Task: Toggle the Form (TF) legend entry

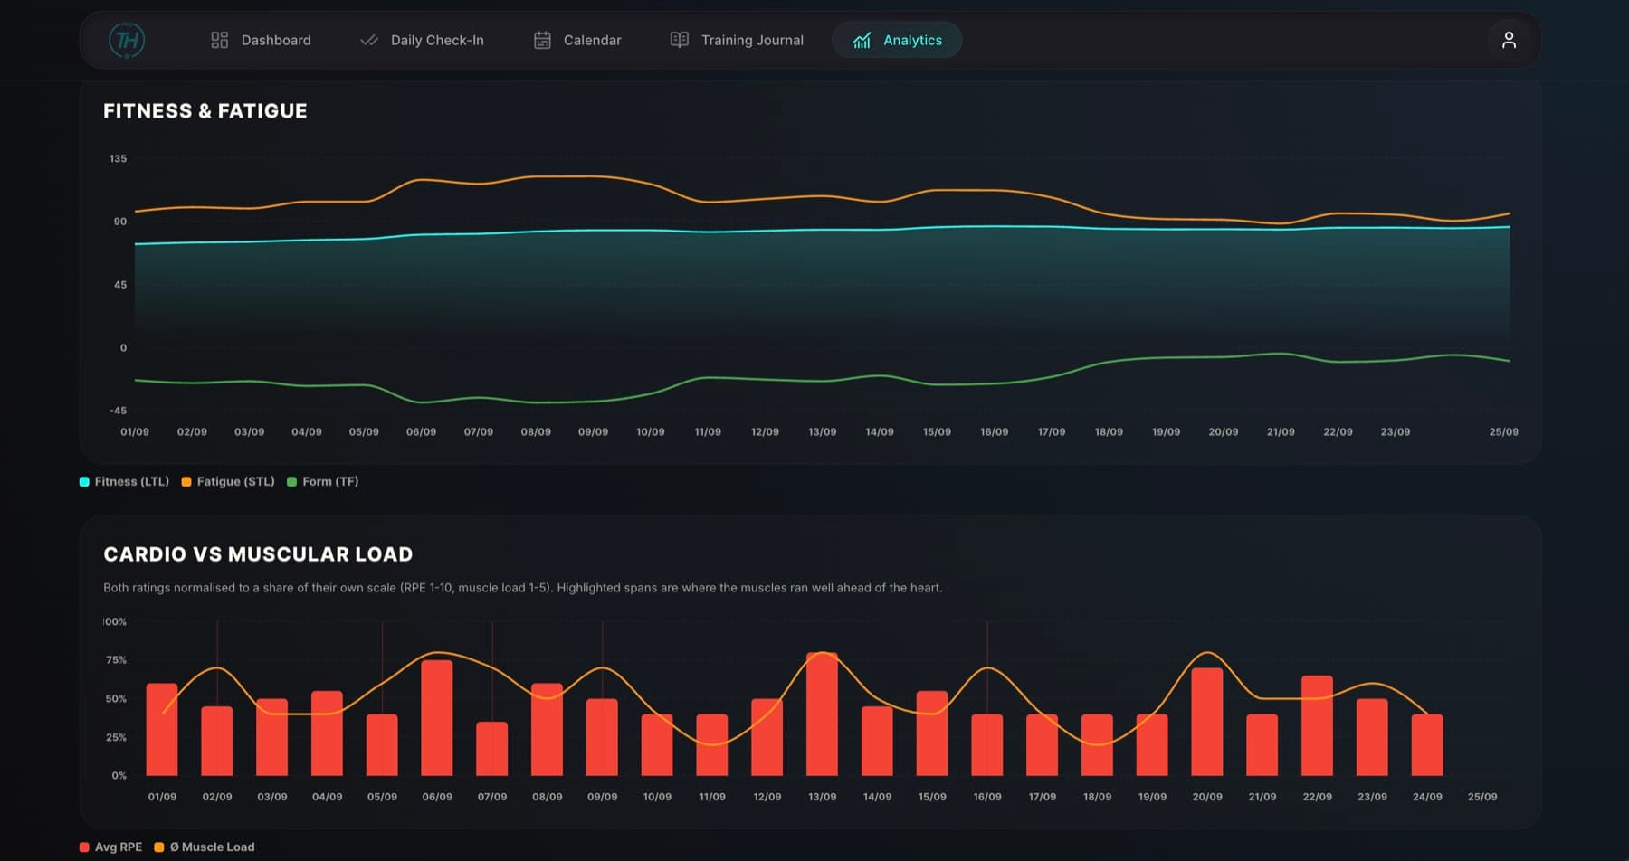Action: pyautogui.click(x=323, y=481)
